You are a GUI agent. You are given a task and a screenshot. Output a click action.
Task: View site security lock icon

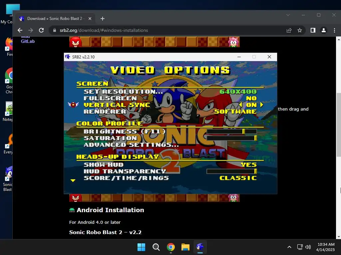point(55,30)
